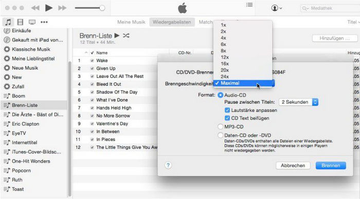This screenshot has width=360, height=199.
Task: Switch to the Movies library icon
Action: point(20,22)
